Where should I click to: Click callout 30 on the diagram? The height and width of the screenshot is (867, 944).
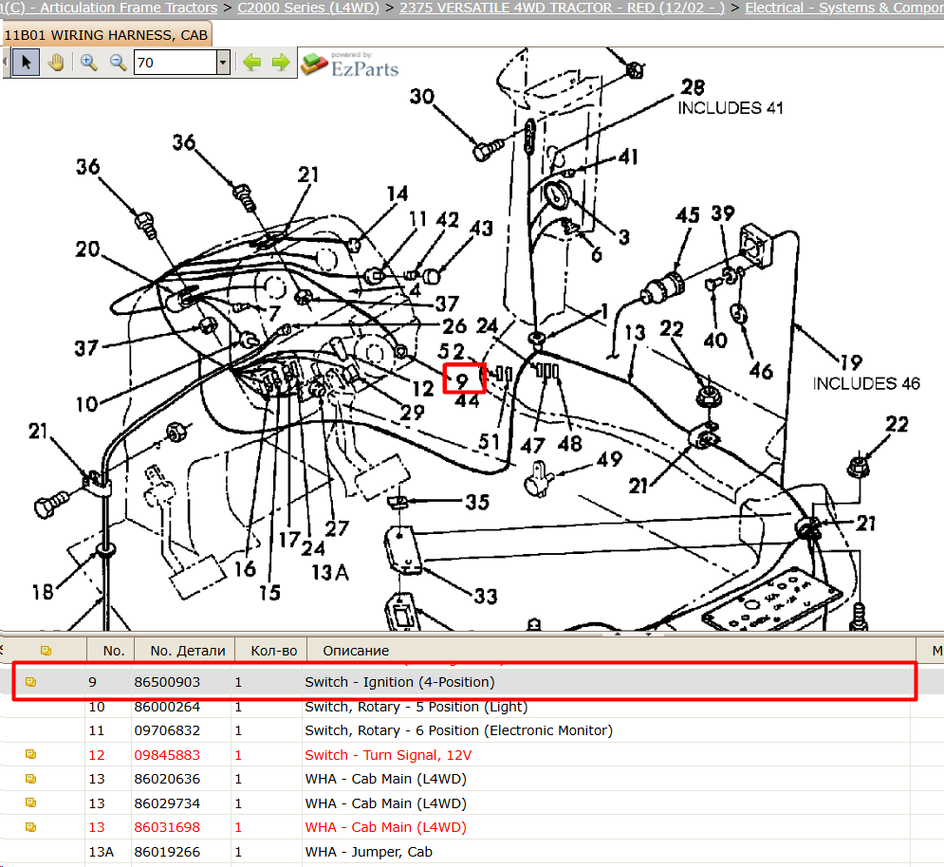tap(422, 97)
